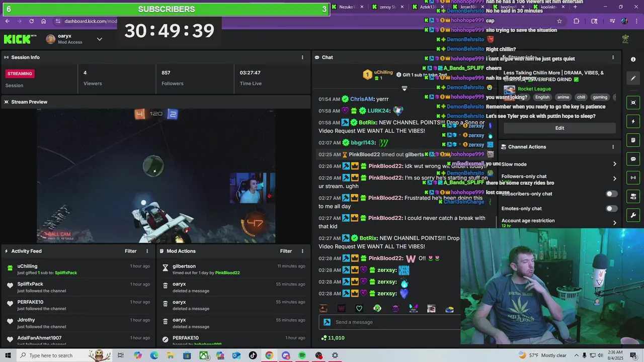Click the weather 57°F Mostly clear widget
Screen dimensions: 644x362
coord(542,355)
